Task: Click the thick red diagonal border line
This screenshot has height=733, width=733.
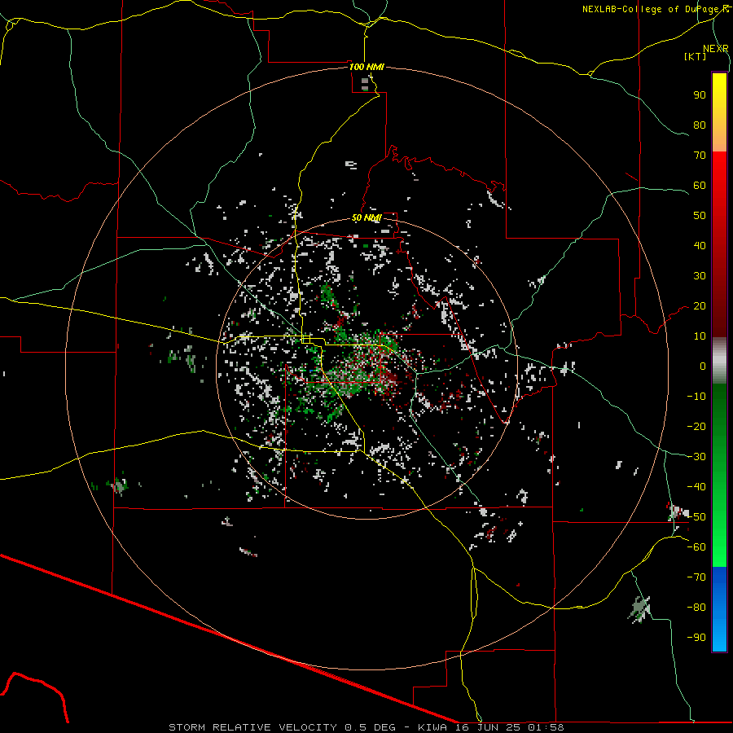Action: point(229,639)
